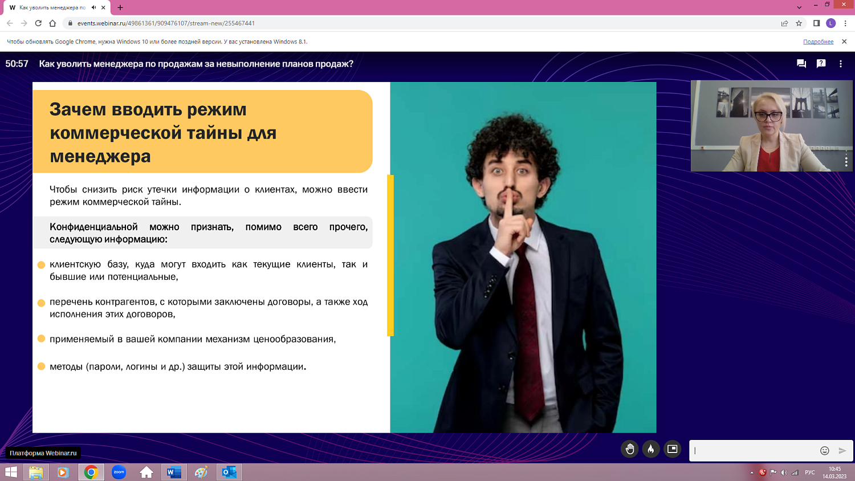Open clock showing 10:45
Screen dimensions: 855x481
coord(834,472)
